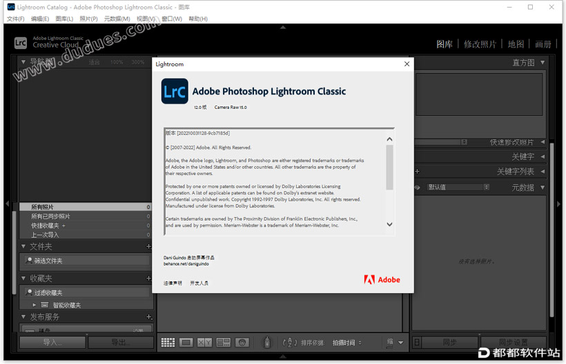The width and height of the screenshot is (566, 364).
Task: Expand the Quick Develop (快速修改照片) panel
Action: coord(543,142)
